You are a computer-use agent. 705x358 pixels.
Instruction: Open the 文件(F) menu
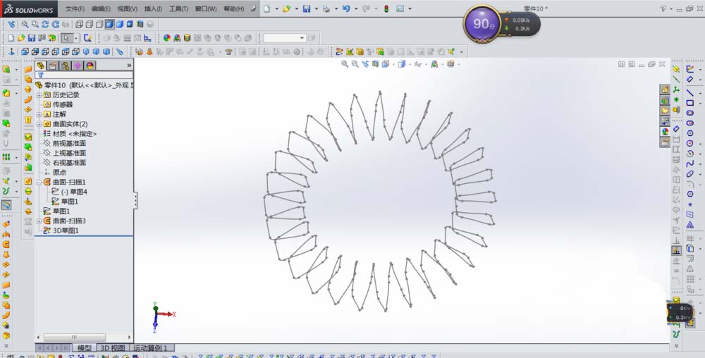click(75, 9)
